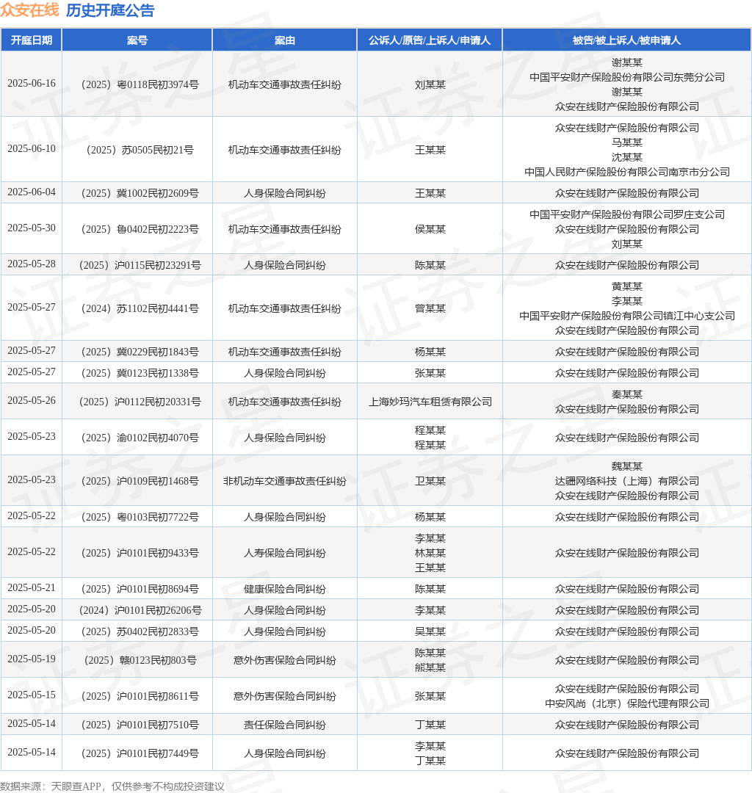Click the 历史开庭公告 heading
This screenshot has width=752, height=793.
click(x=110, y=10)
